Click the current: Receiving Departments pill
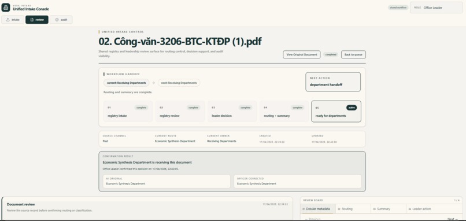Image resolution: width=466 pixels, height=221 pixels. coord(126,83)
